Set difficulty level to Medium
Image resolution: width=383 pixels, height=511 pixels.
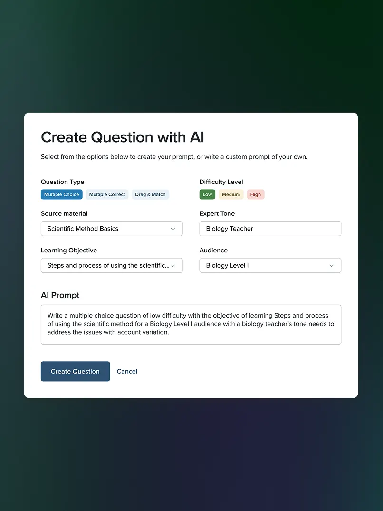[x=231, y=194]
